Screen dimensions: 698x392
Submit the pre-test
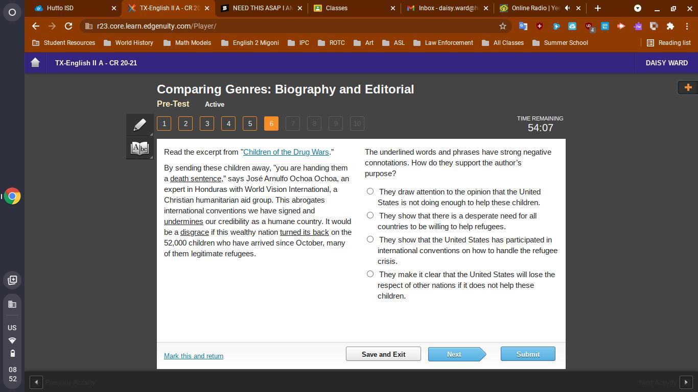point(528,354)
